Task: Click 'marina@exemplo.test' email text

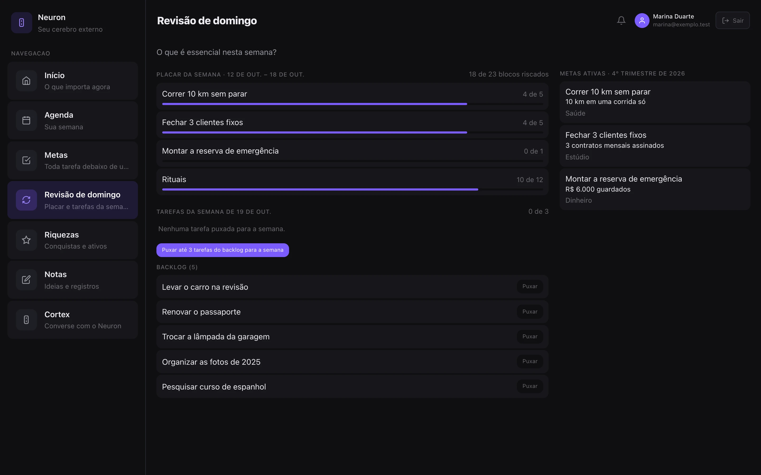Action: [x=681, y=25]
